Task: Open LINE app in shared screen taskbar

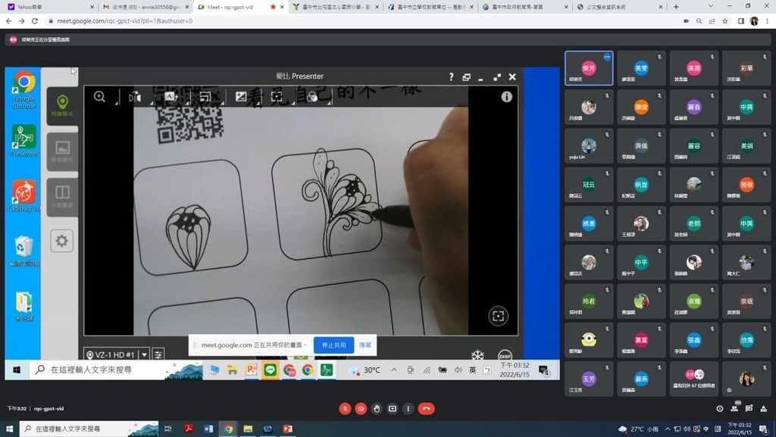Action: coord(271,370)
